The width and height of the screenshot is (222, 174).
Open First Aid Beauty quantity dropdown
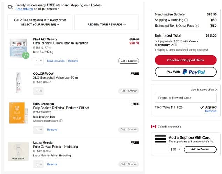pyautogui.click(x=38, y=61)
